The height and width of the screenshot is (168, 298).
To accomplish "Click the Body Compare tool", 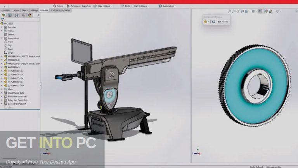I will (102, 6).
